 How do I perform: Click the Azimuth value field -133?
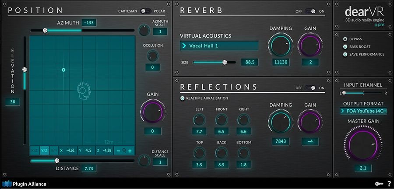click(x=89, y=23)
